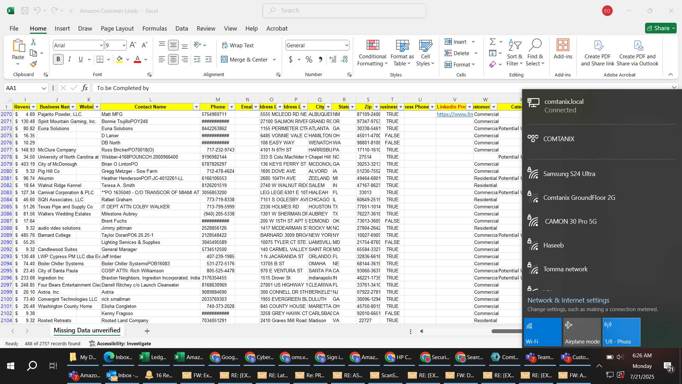
Task: Click the Paste clipboard icon
Action: (18, 46)
